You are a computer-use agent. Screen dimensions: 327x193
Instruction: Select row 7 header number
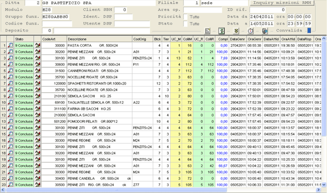(4, 83)
